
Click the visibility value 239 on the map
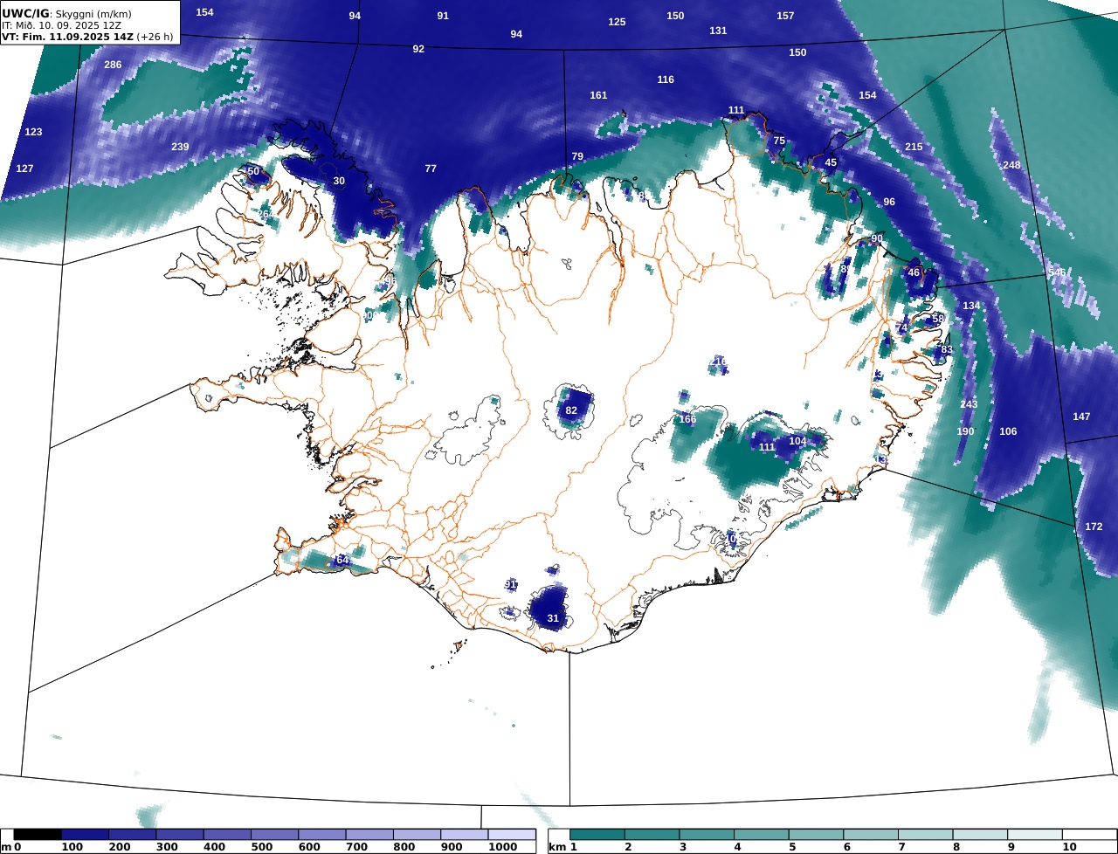pos(180,147)
